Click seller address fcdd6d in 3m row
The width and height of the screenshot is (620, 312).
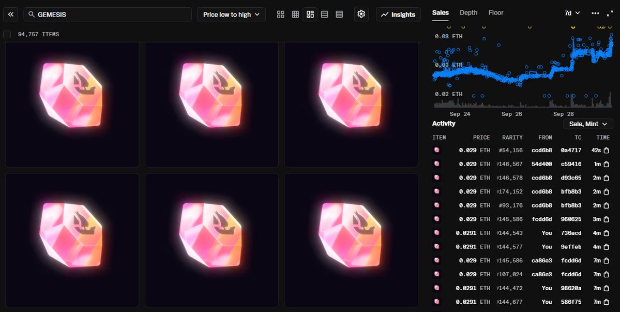tap(542, 219)
